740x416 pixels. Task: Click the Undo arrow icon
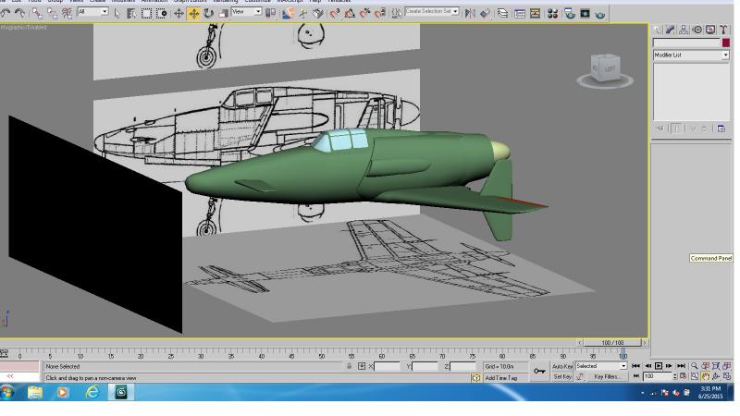(6, 14)
